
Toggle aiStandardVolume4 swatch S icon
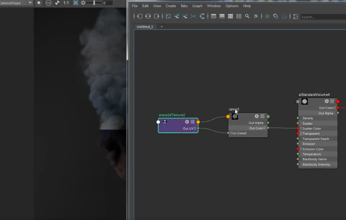(327, 101)
